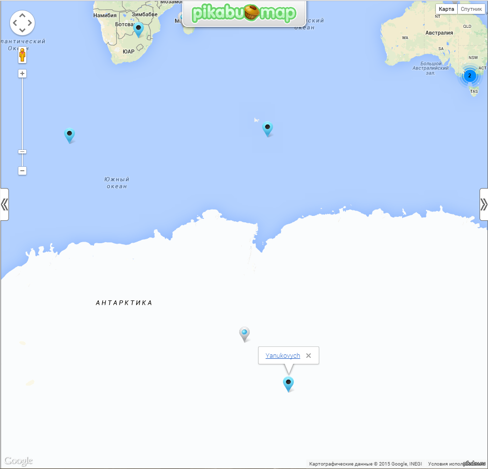Viewport: 488px width, 469px height.
Task: Click the Google logo in the corner
Action: (18, 461)
